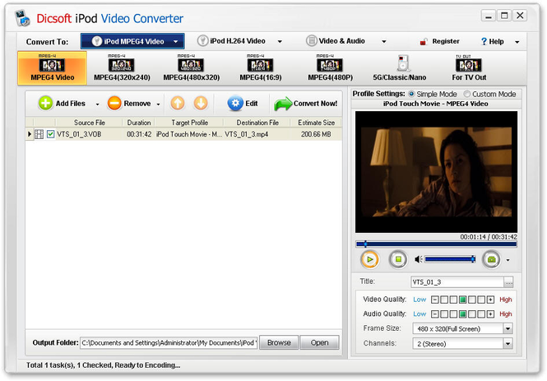
Task: Open Edit with the blue gear icon
Action: (235, 104)
